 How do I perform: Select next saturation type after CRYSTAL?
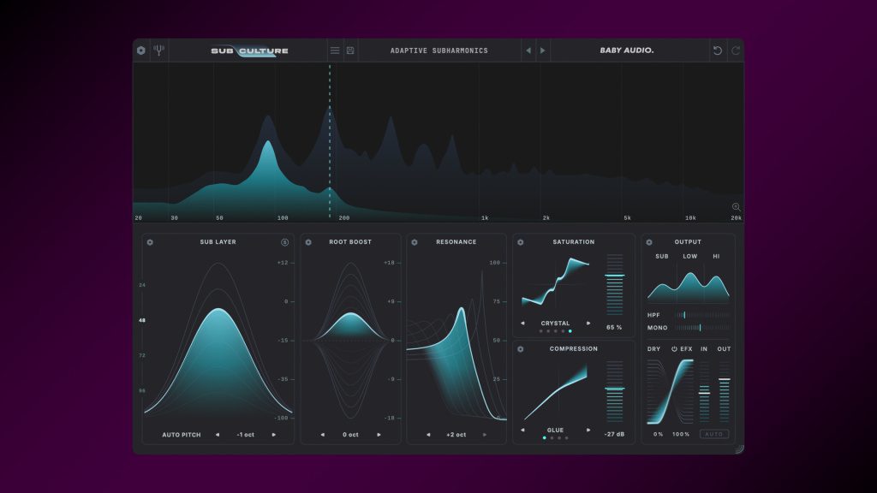tap(588, 323)
